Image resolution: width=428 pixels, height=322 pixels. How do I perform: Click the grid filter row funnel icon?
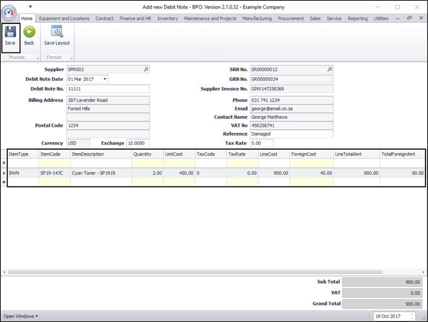pos(4,163)
